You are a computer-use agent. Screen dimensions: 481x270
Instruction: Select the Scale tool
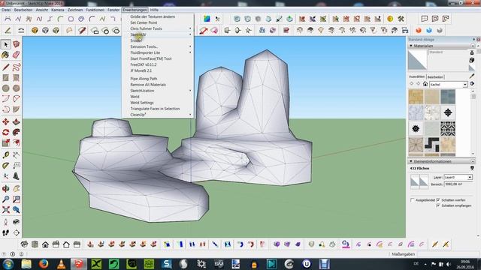[5, 142]
